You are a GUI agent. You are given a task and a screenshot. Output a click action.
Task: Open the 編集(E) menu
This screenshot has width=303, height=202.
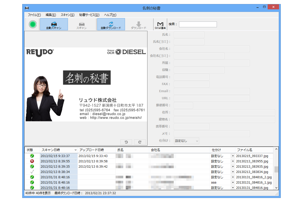click(51, 15)
